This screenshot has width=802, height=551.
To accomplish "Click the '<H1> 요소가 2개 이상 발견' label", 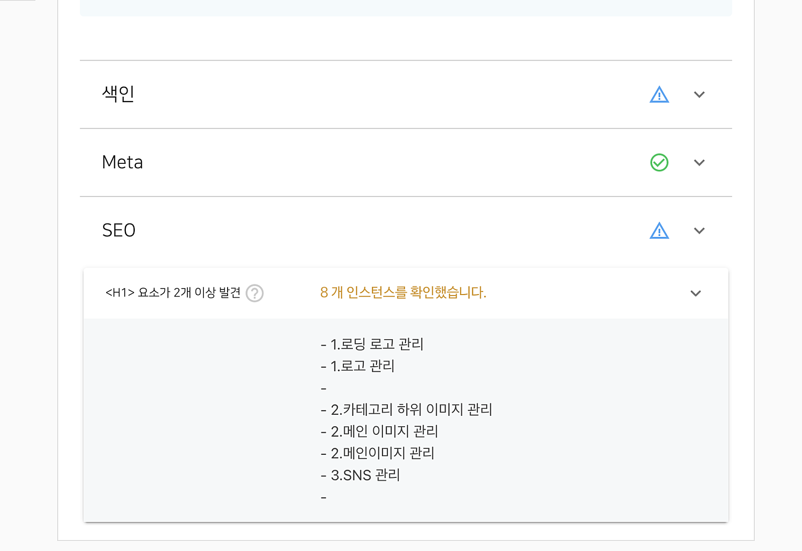I will pyautogui.click(x=173, y=293).
